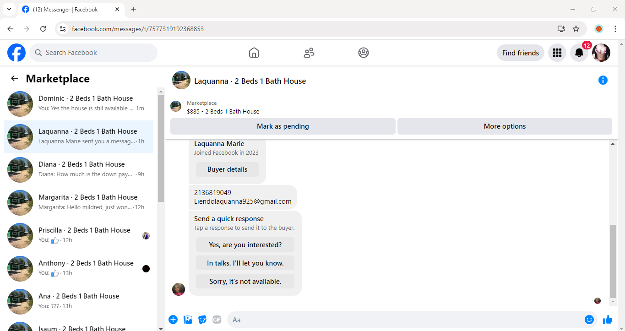Click the '$885 - 2 Beds 1 Bath House' listing title
Screen dimensions: 625x331
click(223, 111)
